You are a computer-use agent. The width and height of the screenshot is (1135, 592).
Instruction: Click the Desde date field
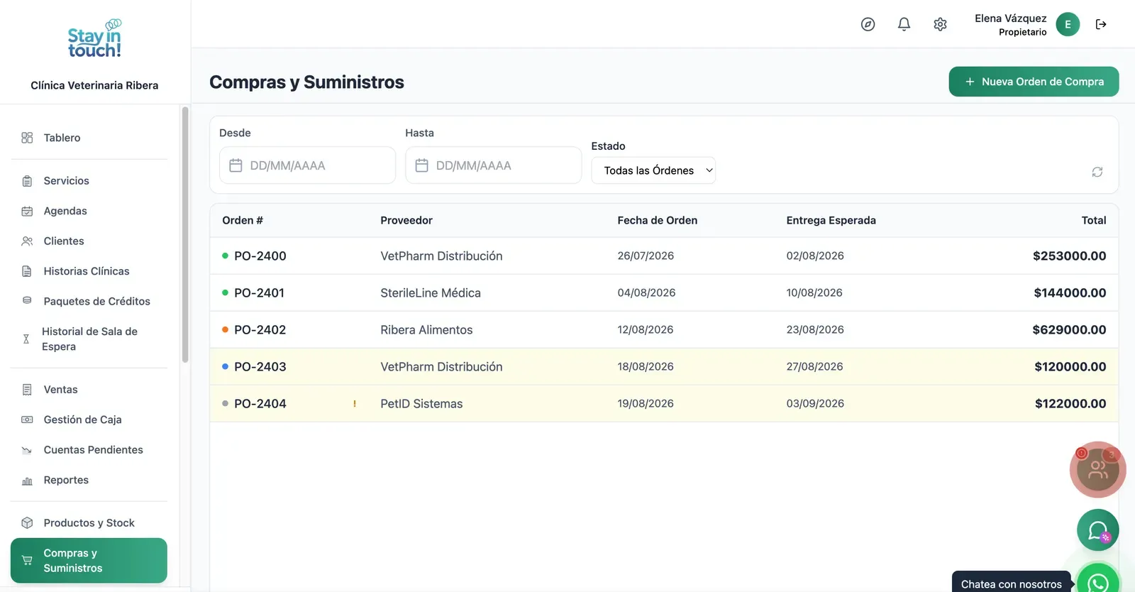[x=307, y=165]
